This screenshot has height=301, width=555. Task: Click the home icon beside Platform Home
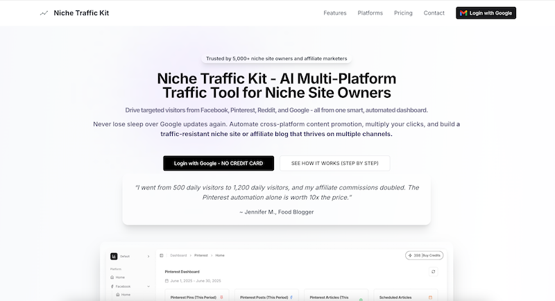click(112, 277)
